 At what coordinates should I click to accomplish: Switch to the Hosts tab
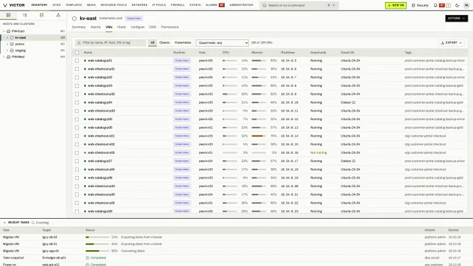pyautogui.click(x=122, y=27)
